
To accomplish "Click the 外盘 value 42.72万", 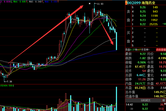I will pyautogui.click(x=161, y=84).
